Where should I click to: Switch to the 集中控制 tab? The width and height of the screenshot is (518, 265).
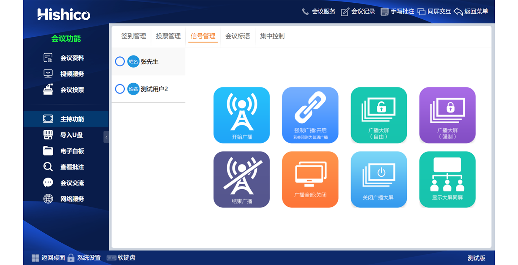tap(272, 36)
